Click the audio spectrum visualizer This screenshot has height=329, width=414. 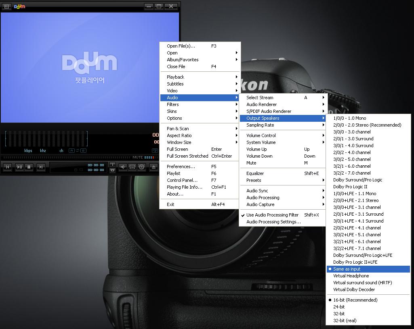pyautogui.click(x=46, y=139)
